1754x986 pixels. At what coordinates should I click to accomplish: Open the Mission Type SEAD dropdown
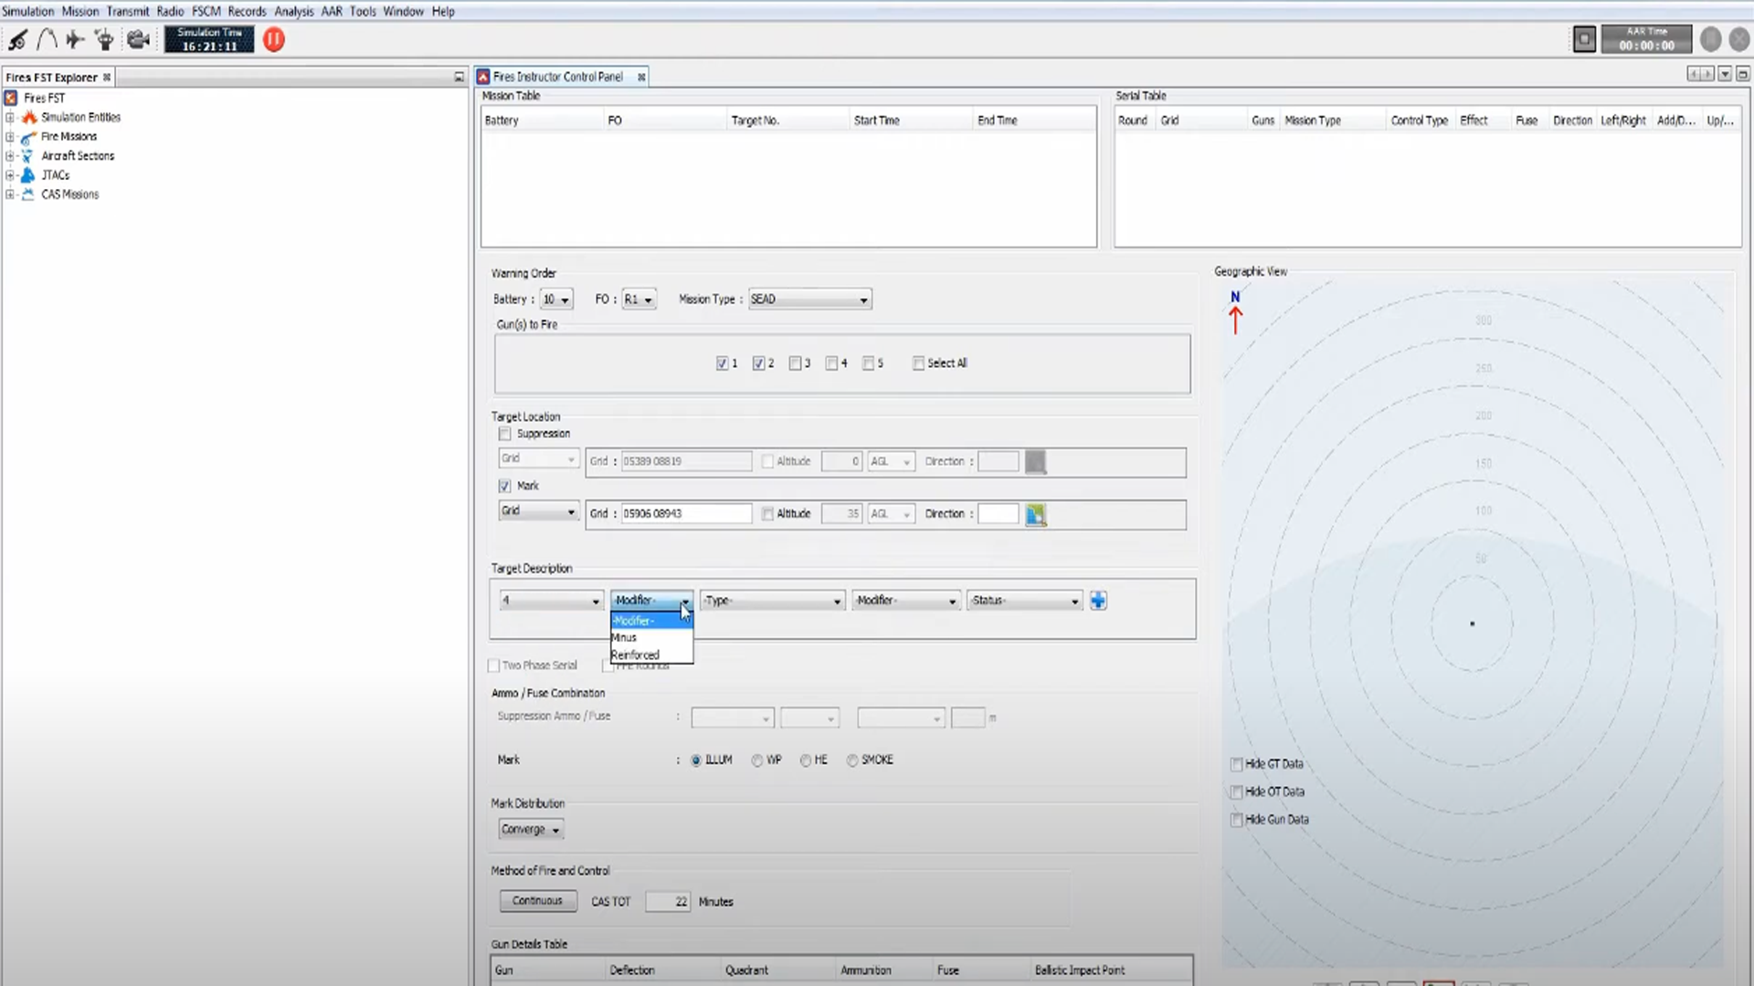pos(809,299)
